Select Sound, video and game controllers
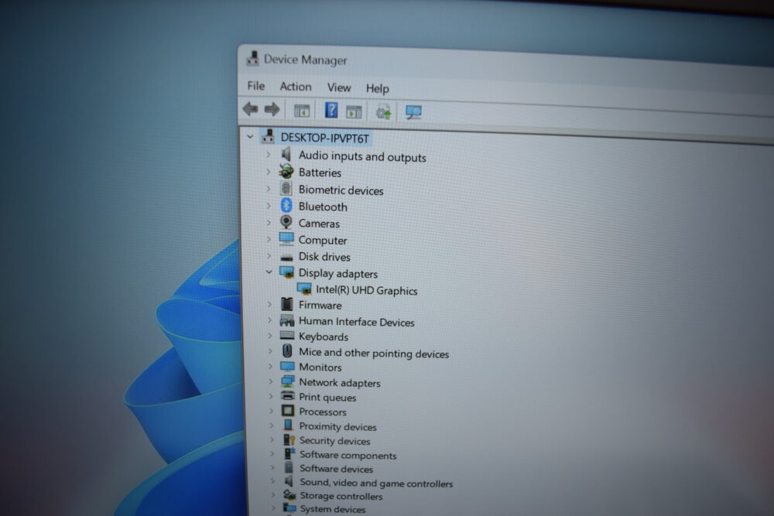 [x=376, y=483]
